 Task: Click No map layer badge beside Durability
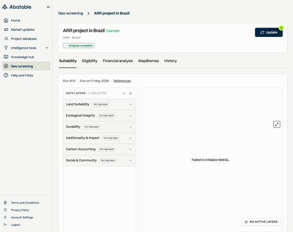[92, 127]
